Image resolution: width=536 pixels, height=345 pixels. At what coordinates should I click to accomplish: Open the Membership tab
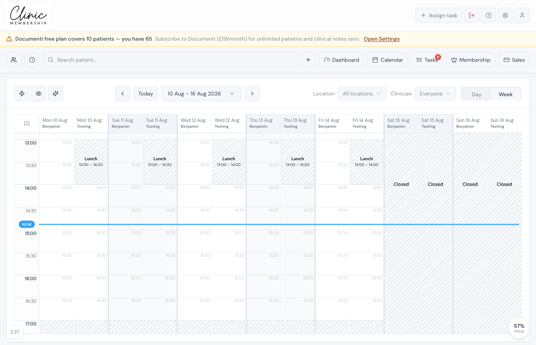click(x=471, y=60)
